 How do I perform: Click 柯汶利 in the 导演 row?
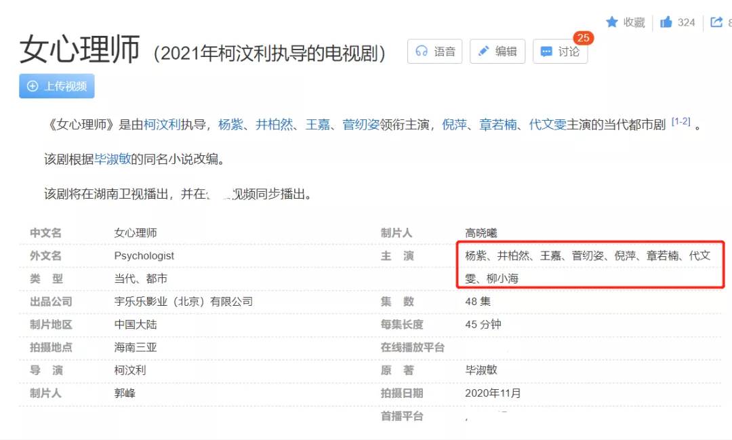tap(129, 370)
